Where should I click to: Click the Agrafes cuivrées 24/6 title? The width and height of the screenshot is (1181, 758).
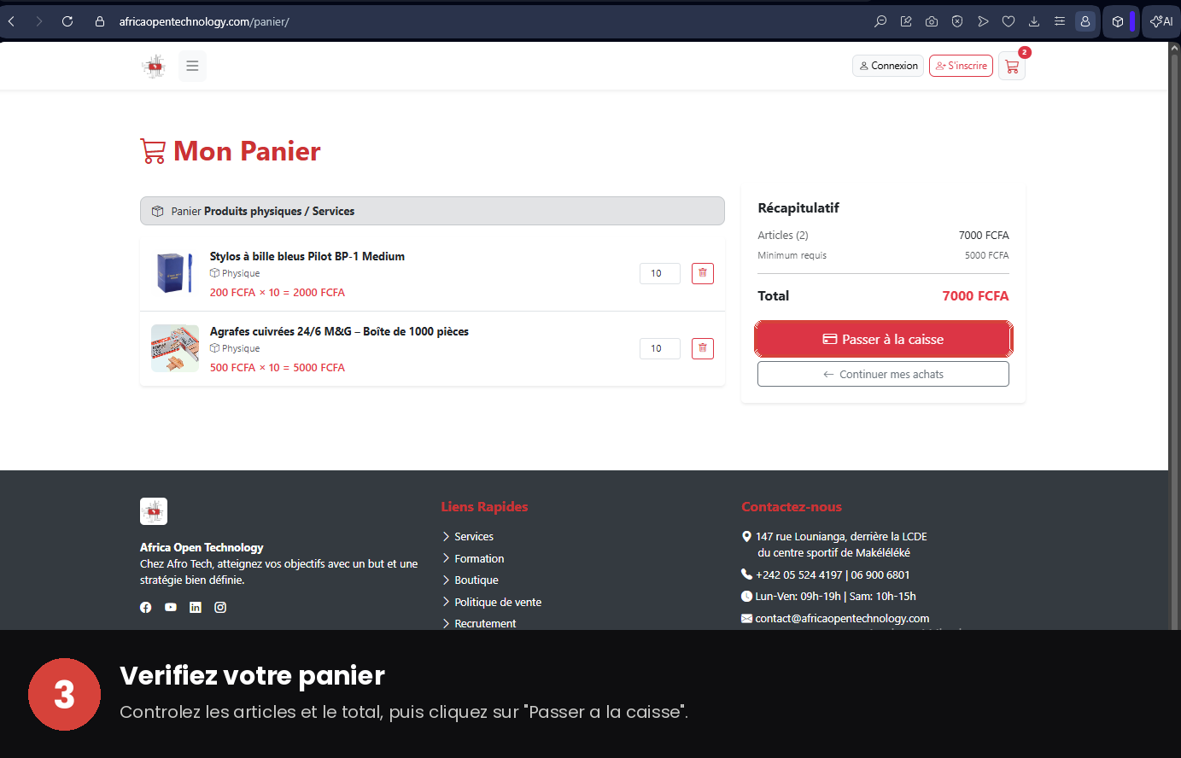tap(339, 331)
